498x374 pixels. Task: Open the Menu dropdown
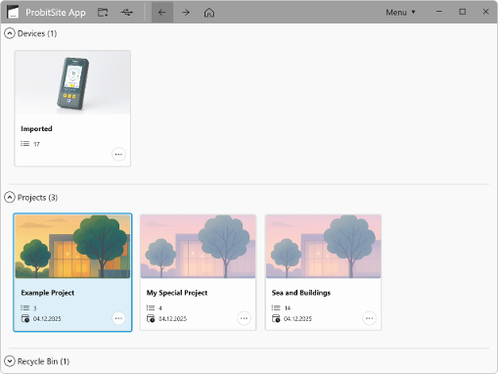400,13
